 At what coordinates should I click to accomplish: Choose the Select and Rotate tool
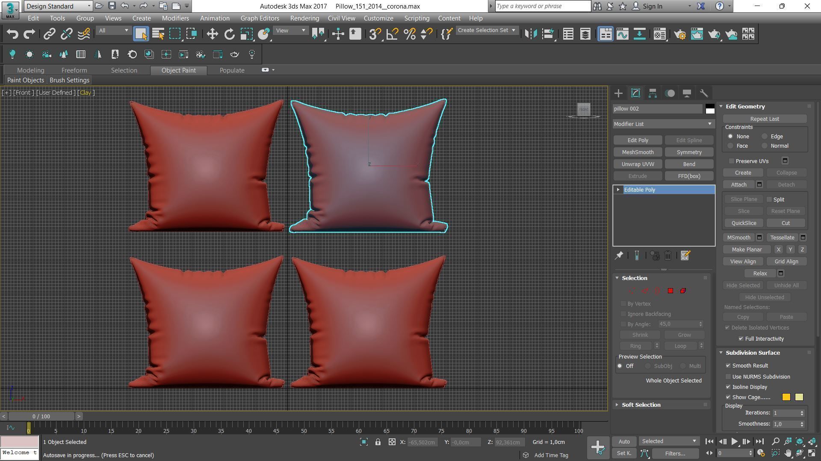pos(230,34)
